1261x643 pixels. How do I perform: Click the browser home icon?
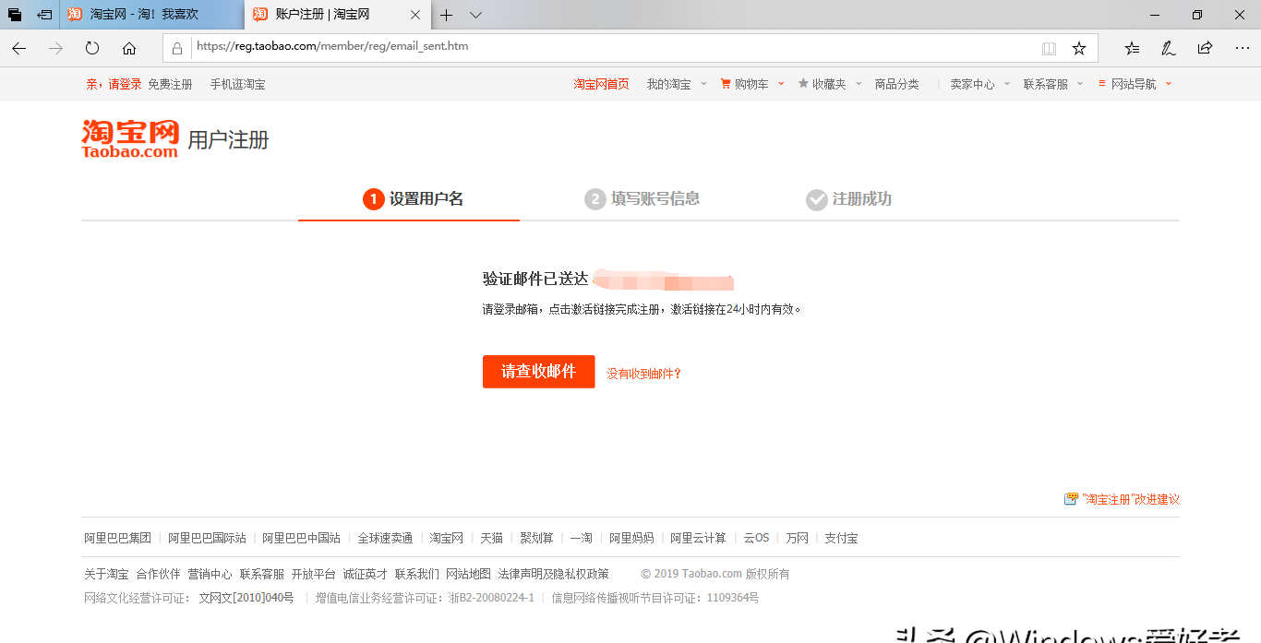[128, 48]
